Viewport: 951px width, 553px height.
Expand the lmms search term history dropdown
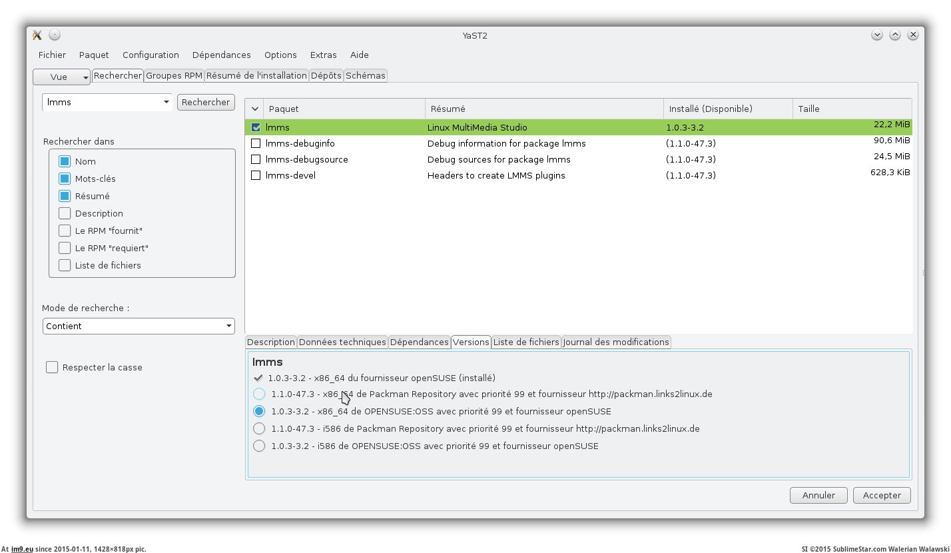pos(166,103)
